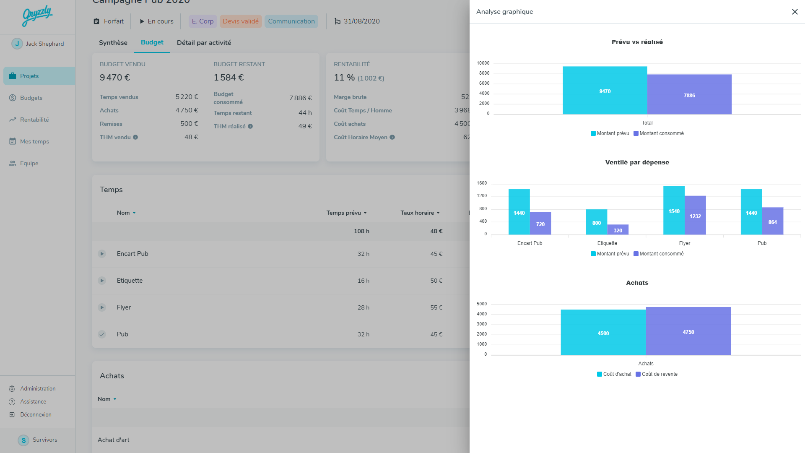This screenshot has height=453, width=805.
Task: Click info icon next to THM vendu
Action: [x=135, y=137]
